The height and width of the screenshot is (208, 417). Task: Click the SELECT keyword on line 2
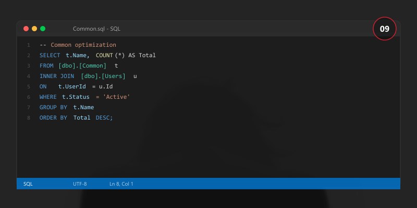(x=51, y=56)
